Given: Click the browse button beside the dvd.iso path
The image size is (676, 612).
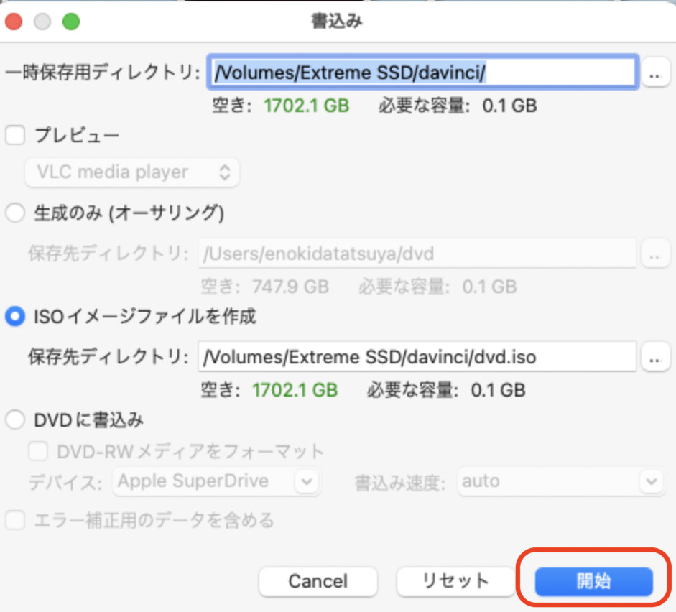Looking at the screenshot, I should pyautogui.click(x=655, y=357).
